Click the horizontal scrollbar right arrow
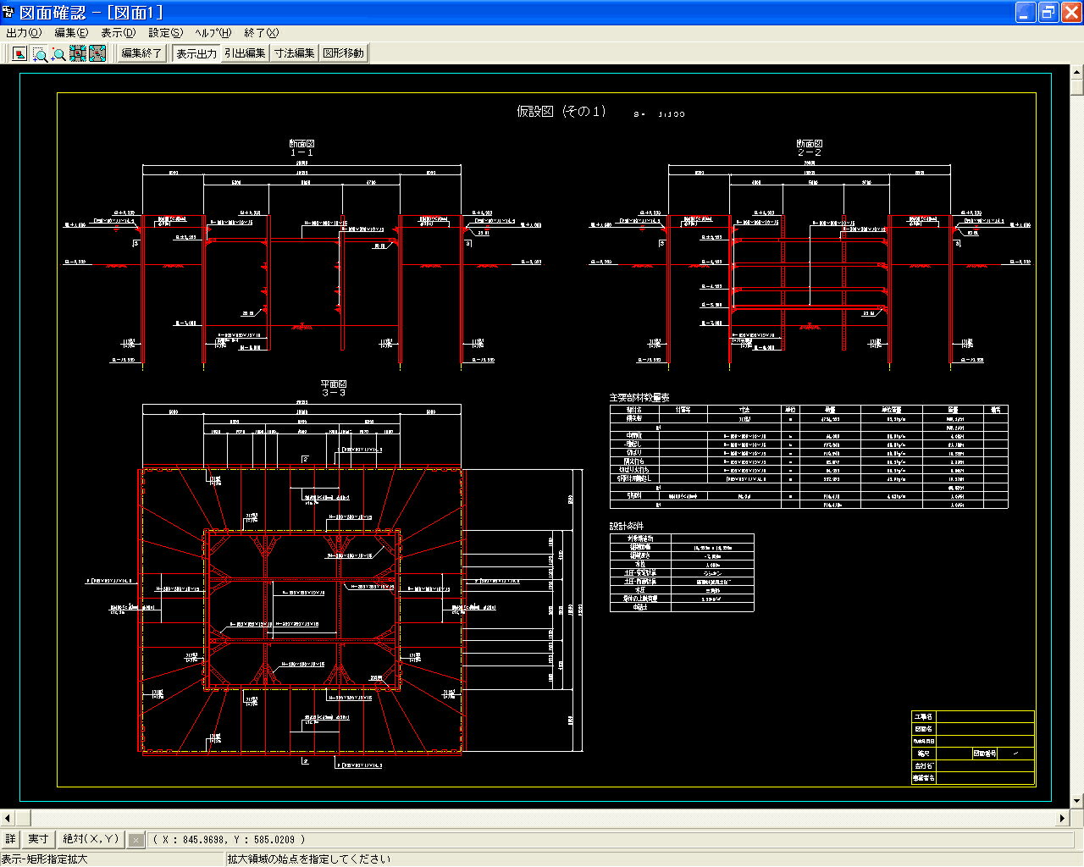This screenshot has width=1084, height=867. [x=1062, y=818]
